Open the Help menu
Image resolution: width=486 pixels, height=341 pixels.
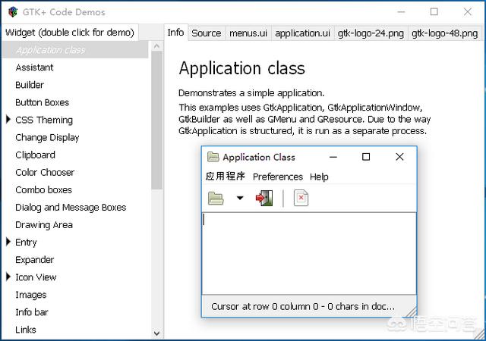[x=319, y=177]
